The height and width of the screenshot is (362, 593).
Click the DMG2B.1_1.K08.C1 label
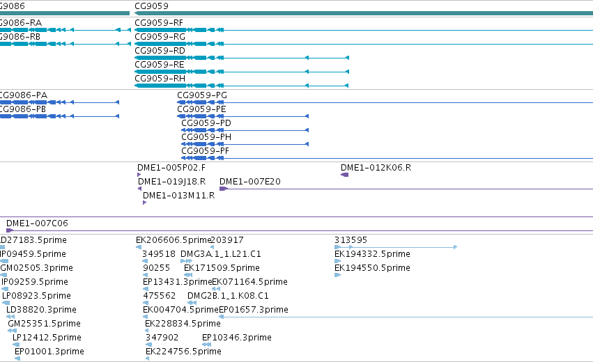(x=228, y=296)
